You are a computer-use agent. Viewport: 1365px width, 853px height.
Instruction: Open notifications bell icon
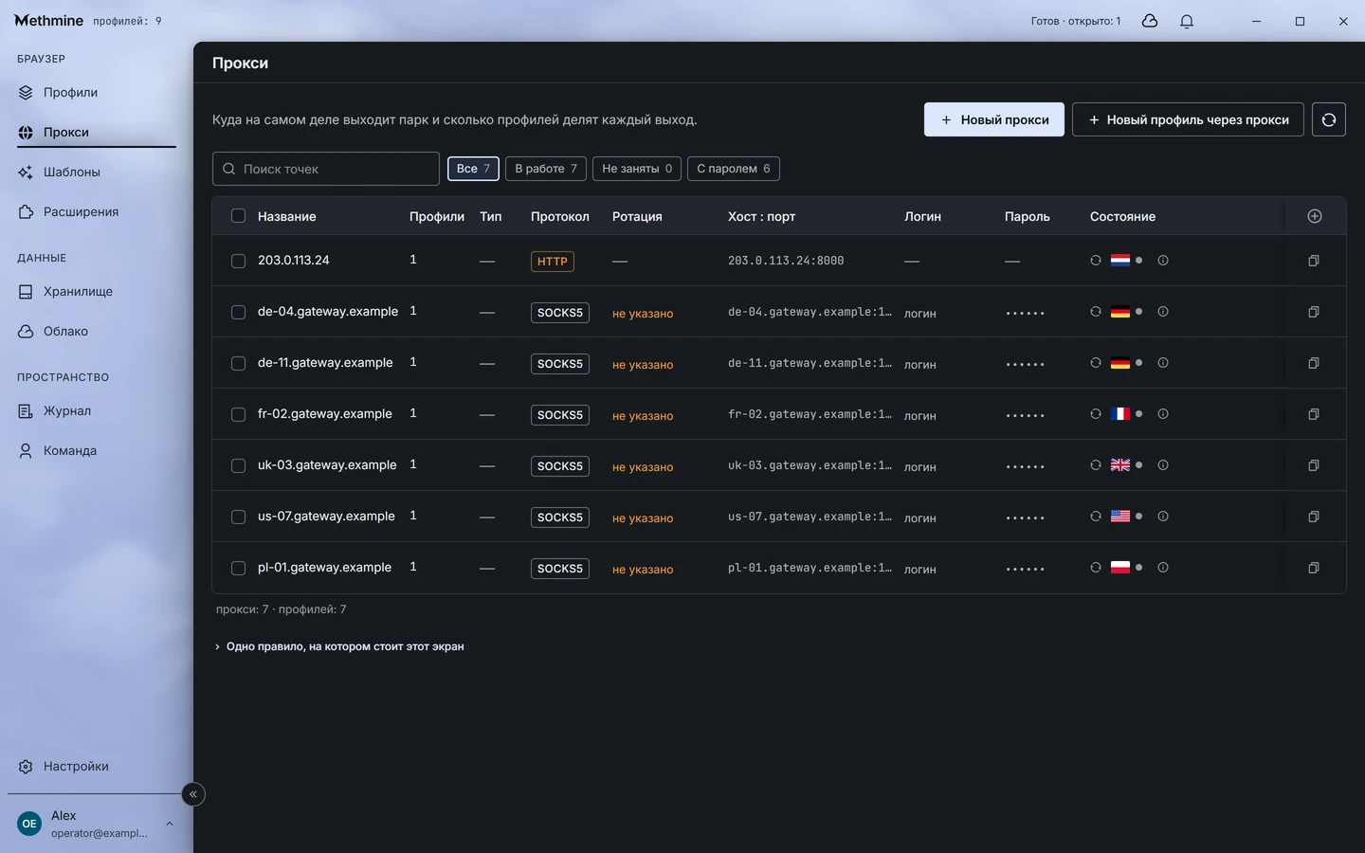pos(1187,21)
